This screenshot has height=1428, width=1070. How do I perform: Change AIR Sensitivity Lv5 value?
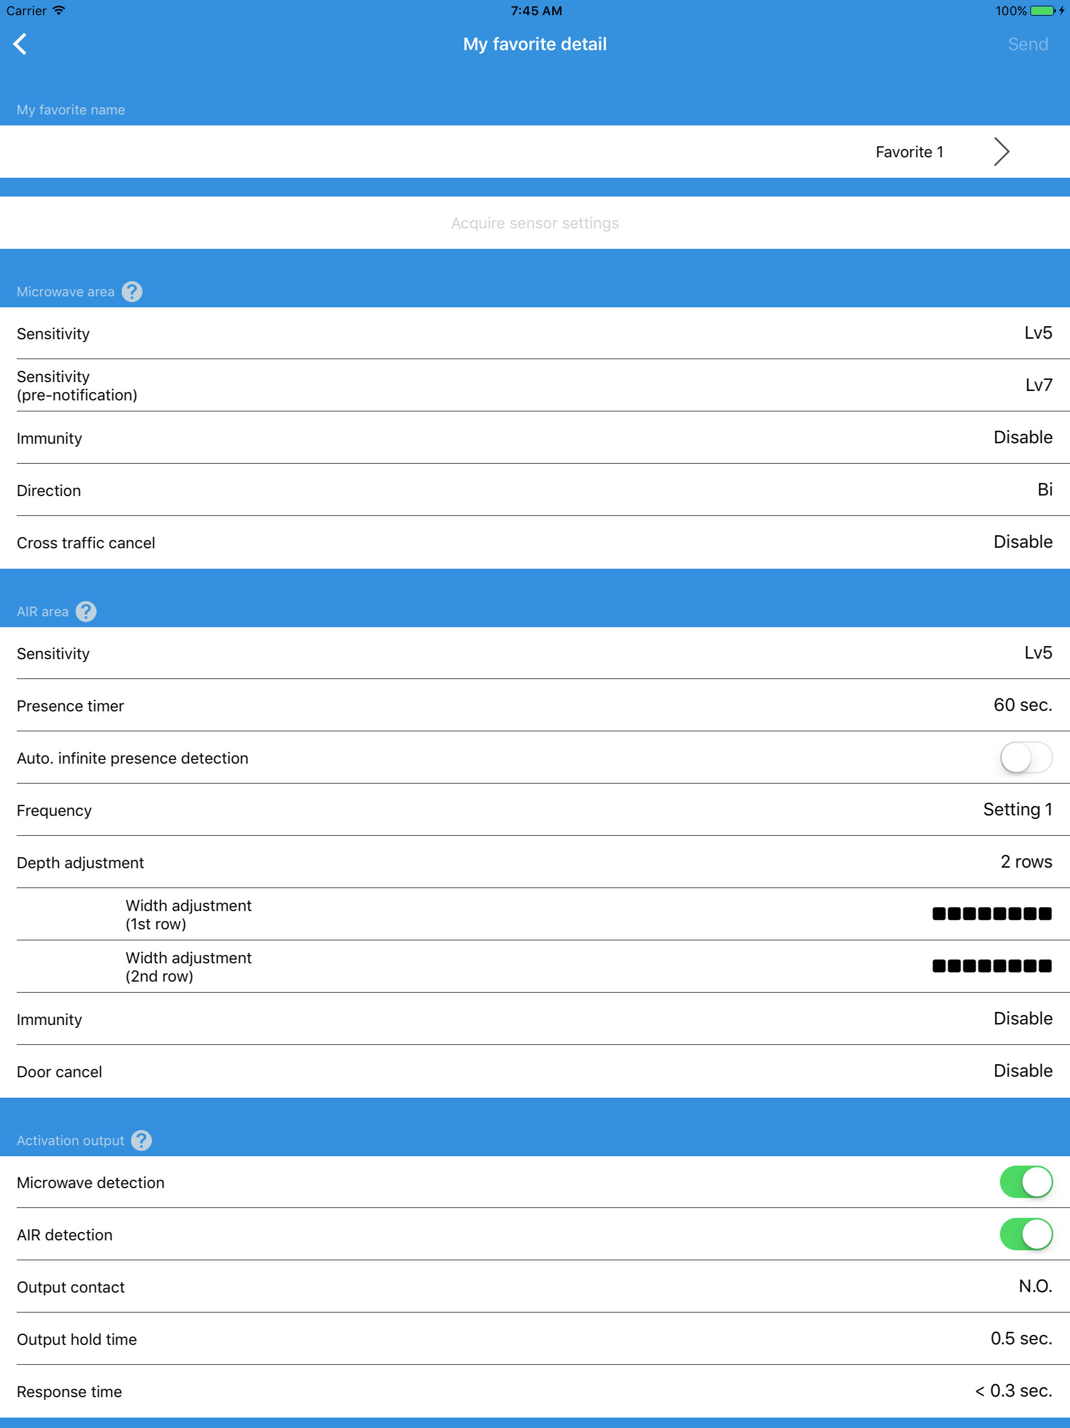(x=1038, y=653)
